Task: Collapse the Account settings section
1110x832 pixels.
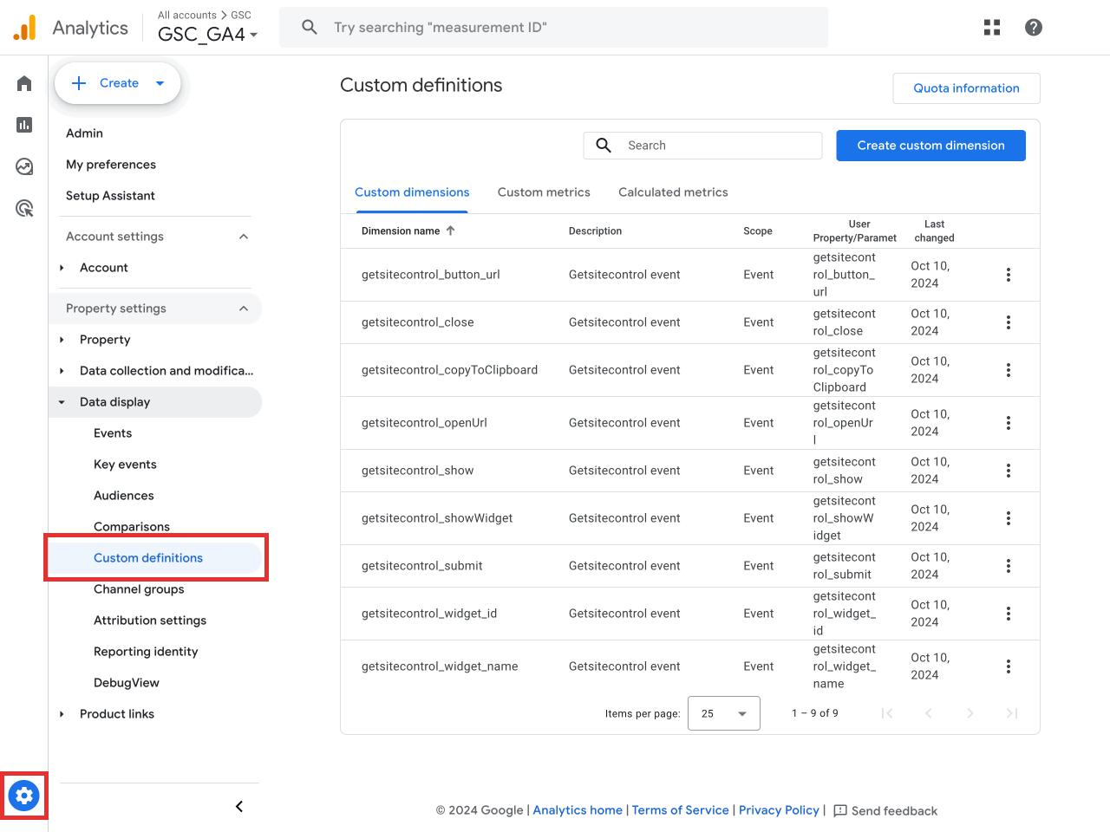Action: pos(244,236)
